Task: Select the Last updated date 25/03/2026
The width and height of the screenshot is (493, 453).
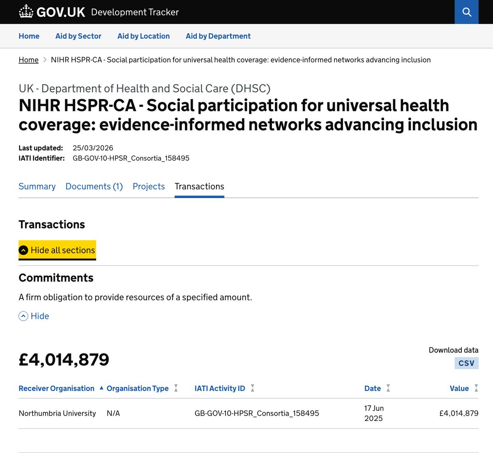Action: click(93, 148)
